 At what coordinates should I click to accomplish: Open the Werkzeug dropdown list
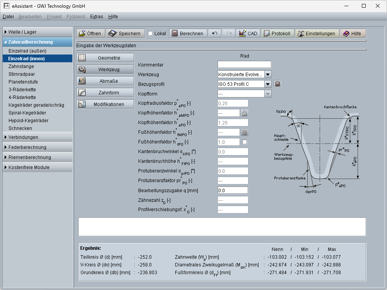pos(268,74)
